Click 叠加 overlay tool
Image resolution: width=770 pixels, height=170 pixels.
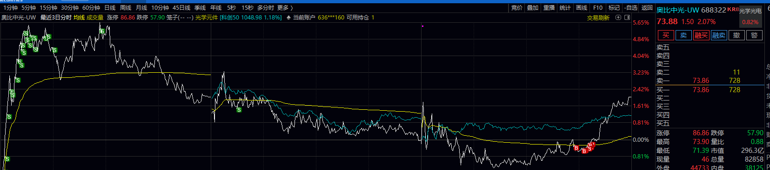pyautogui.click(x=533, y=8)
